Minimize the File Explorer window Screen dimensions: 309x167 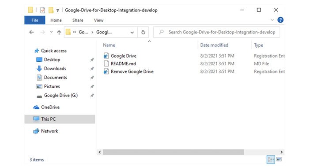pyautogui.click(x=242, y=10)
